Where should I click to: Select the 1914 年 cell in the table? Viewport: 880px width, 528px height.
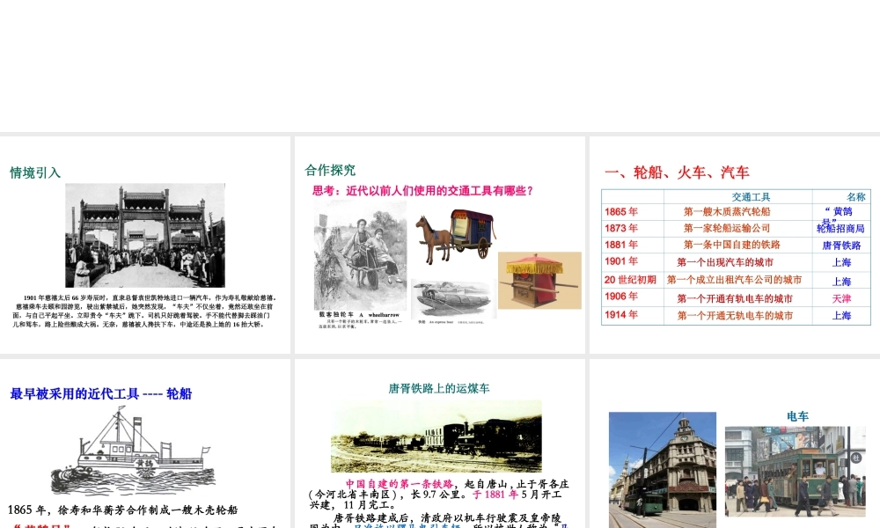621,315
